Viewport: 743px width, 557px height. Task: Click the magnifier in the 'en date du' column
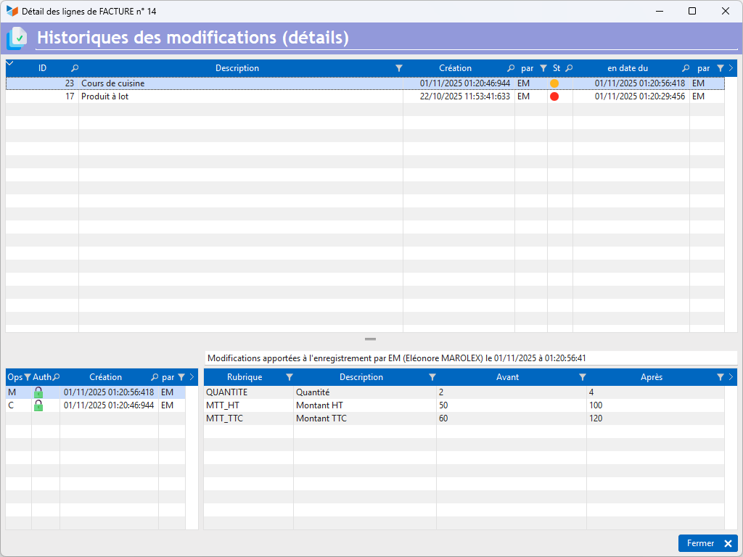coord(686,68)
